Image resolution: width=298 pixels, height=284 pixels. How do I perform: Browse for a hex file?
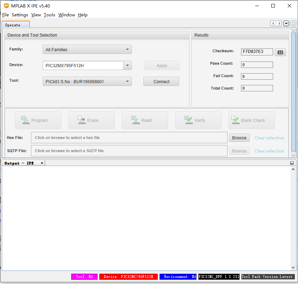point(239,138)
